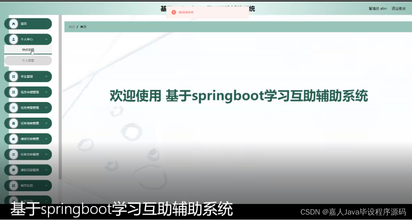The height and width of the screenshot is (220, 412).
Task: Expand the 任务类型管理 chevron
Action: [x=46, y=107]
